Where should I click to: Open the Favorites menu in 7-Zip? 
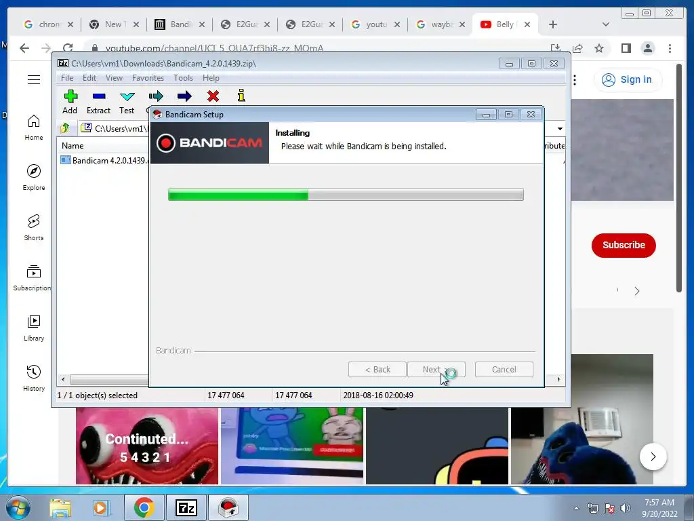click(x=148, y=78)
